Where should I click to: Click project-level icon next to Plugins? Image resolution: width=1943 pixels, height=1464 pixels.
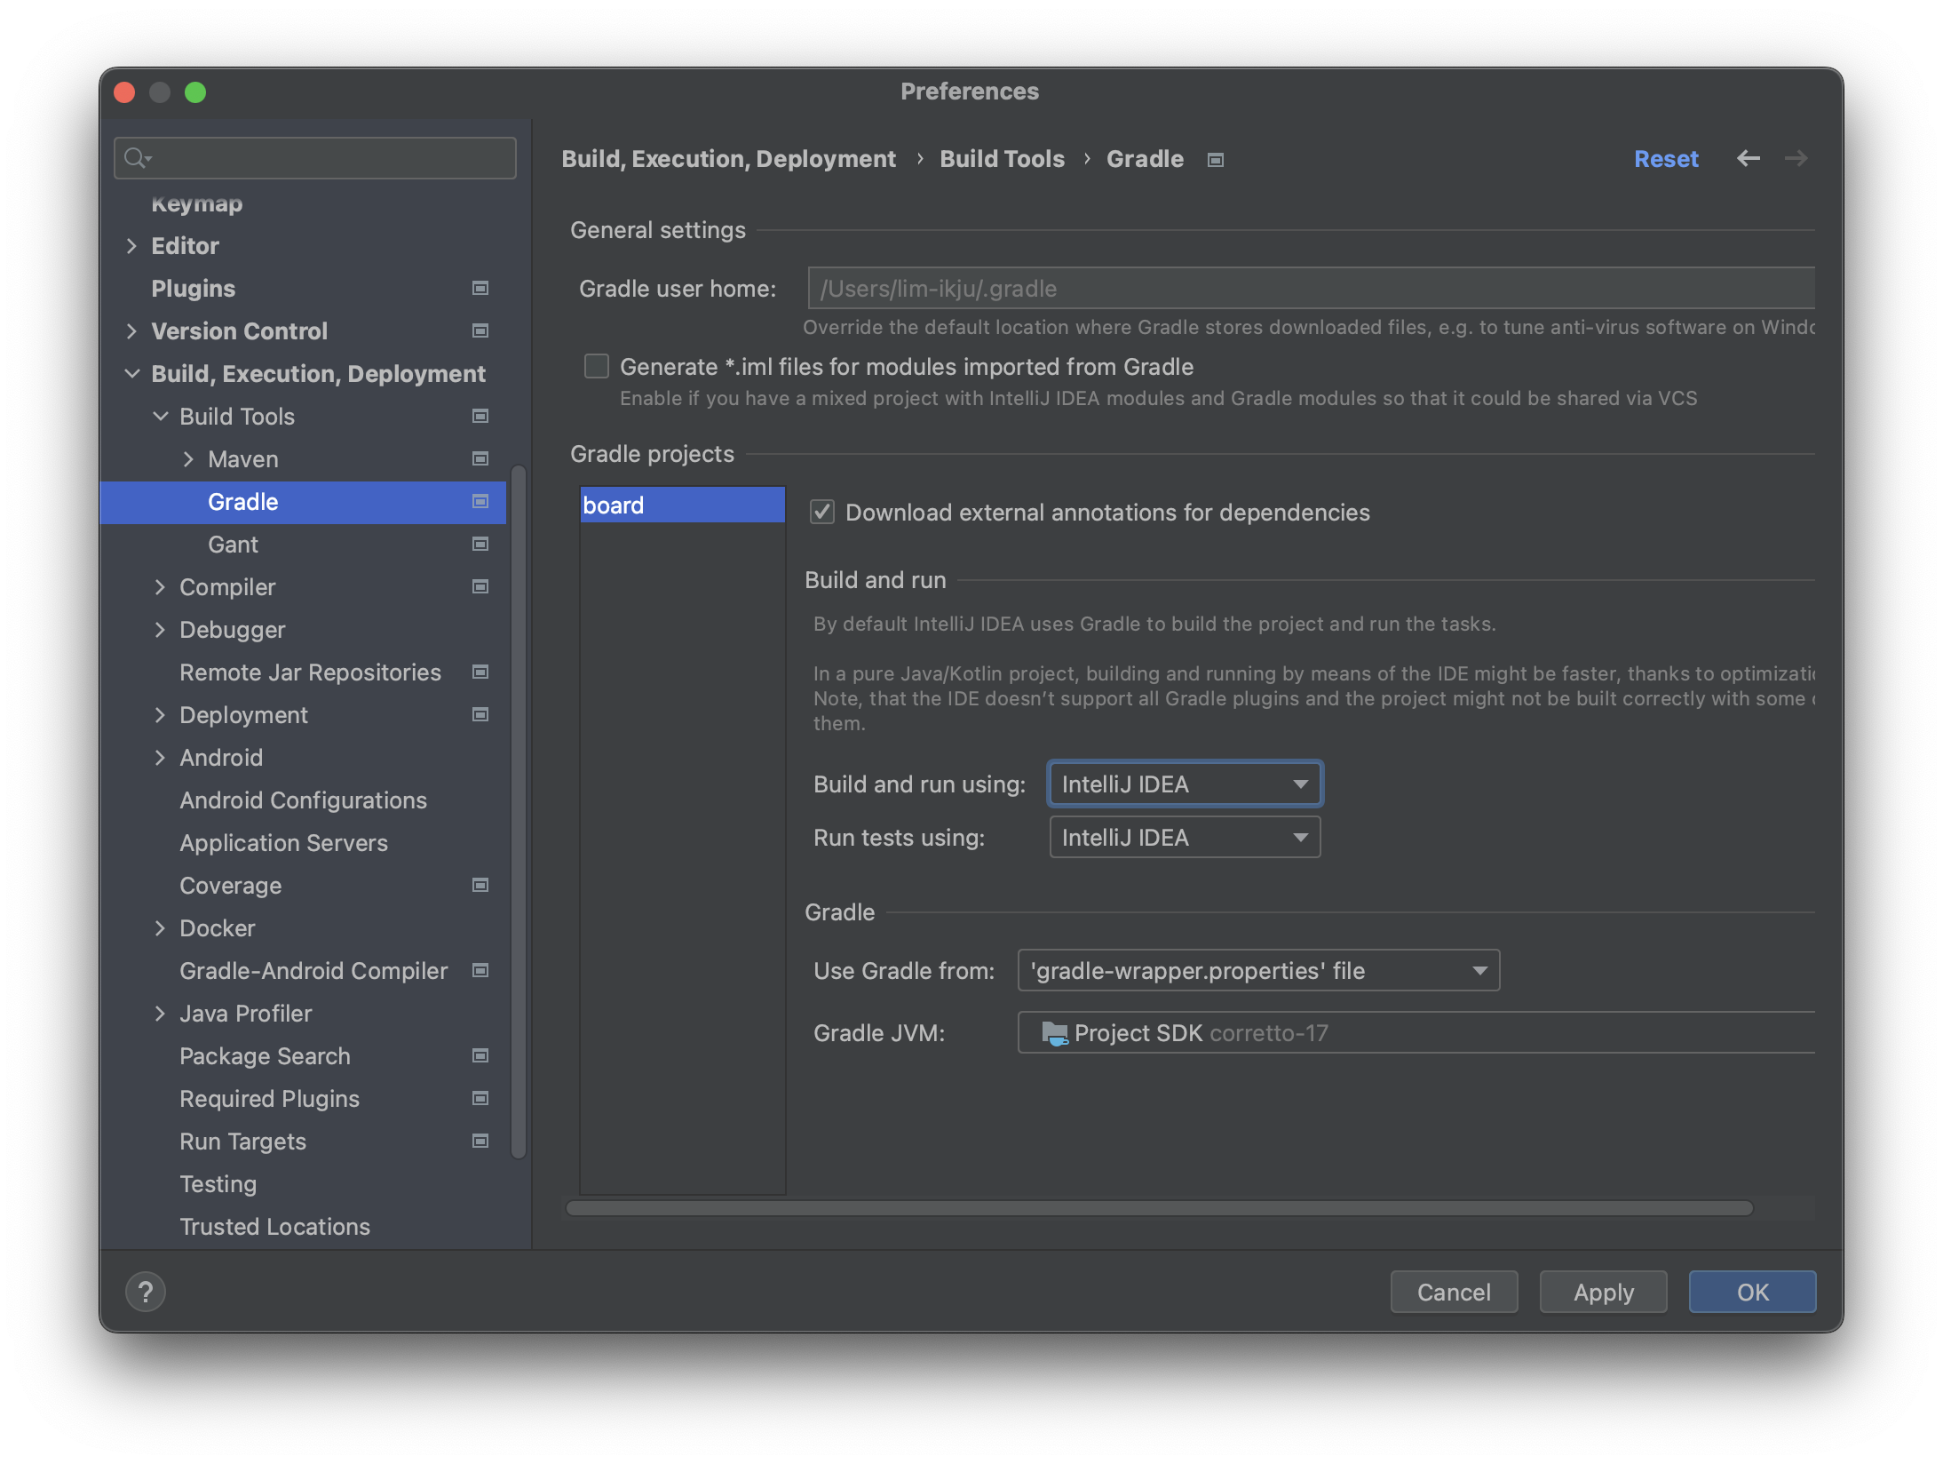point(480,288)
